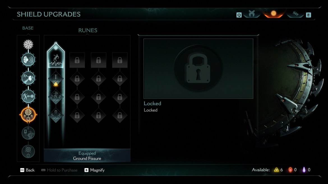328x184 pixels.
Task: Click the last locked rune in the top row
Action: point(120,60)
